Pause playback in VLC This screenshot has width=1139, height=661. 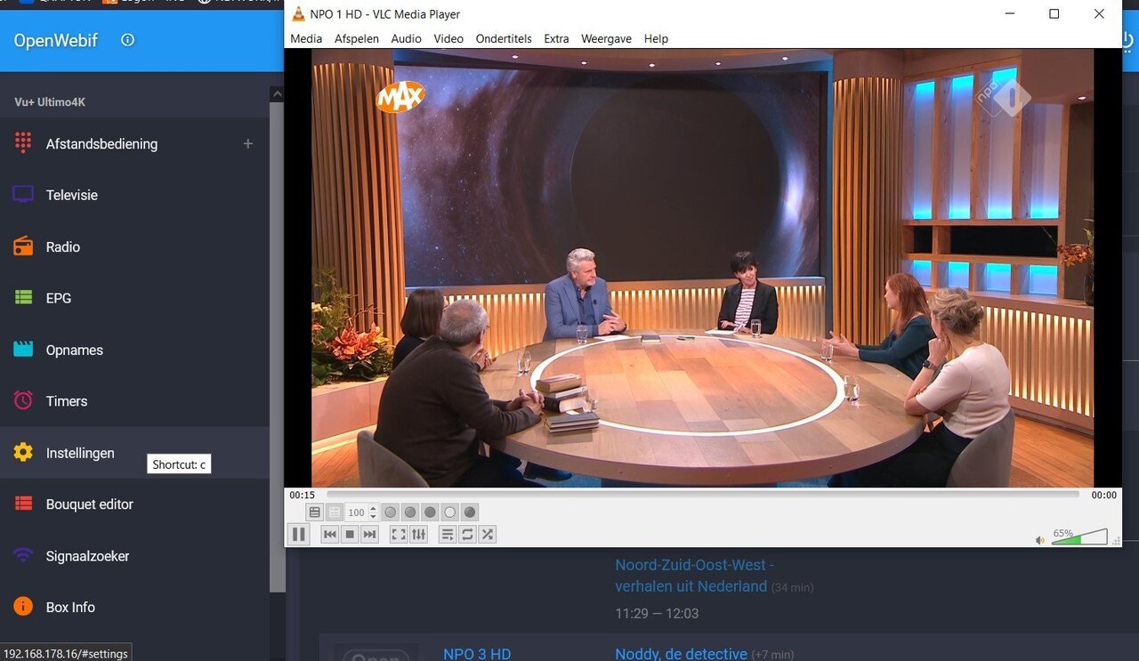tap(299, 534)
